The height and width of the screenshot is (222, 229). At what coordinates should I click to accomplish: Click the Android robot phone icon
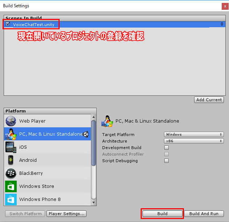pos(11,160)
